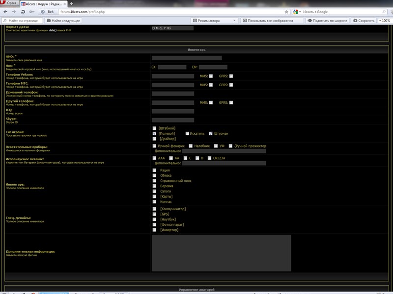Check the [Драйвер] checkbox

(x=154, y=139)
